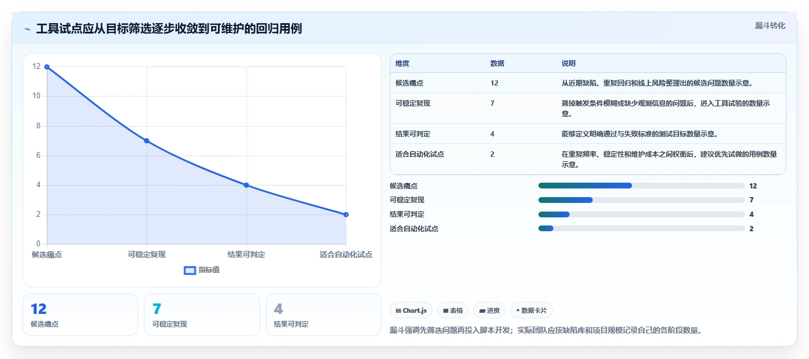This screenshot has width=809, height=359.
Task: Click the icon inside the 表格 chip
Action: point(446,310)
